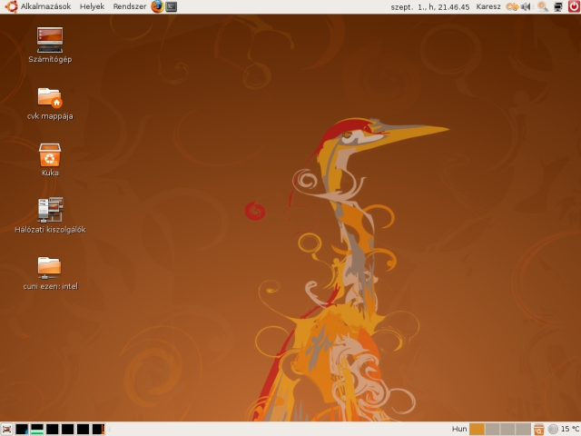Click the muted volume speaker icon
The width and height of the screenshot is (581, 436).
[526, 6]
